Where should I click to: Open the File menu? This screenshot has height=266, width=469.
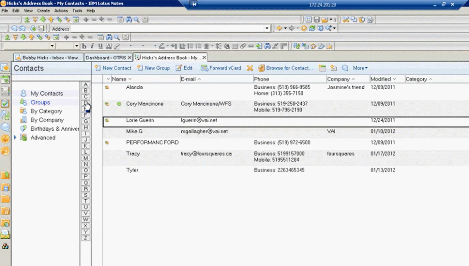click(5, 11)
